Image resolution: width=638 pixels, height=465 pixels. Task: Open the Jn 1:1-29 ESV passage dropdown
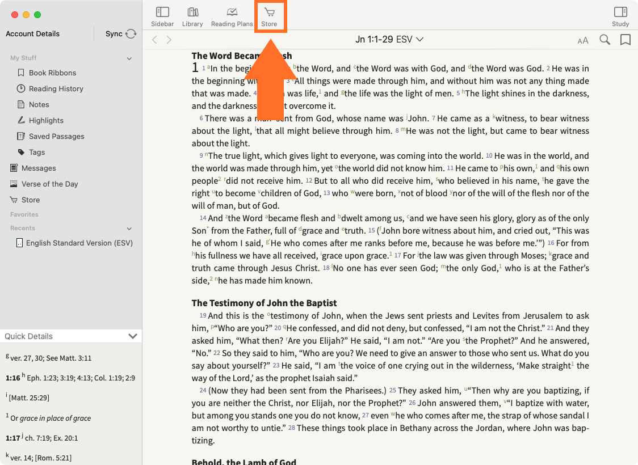[x=389, y=40]
